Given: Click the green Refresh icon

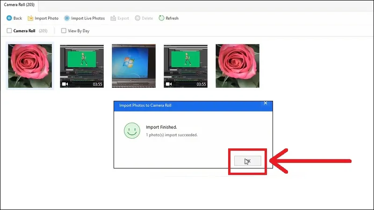Looking at the screenshot, I should tap(161, 18).
